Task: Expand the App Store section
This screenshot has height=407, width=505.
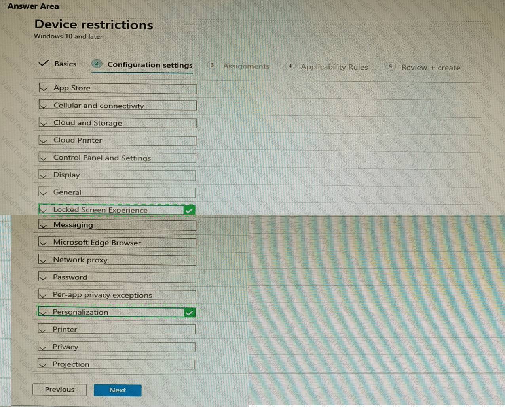Action: coord(118,89)
